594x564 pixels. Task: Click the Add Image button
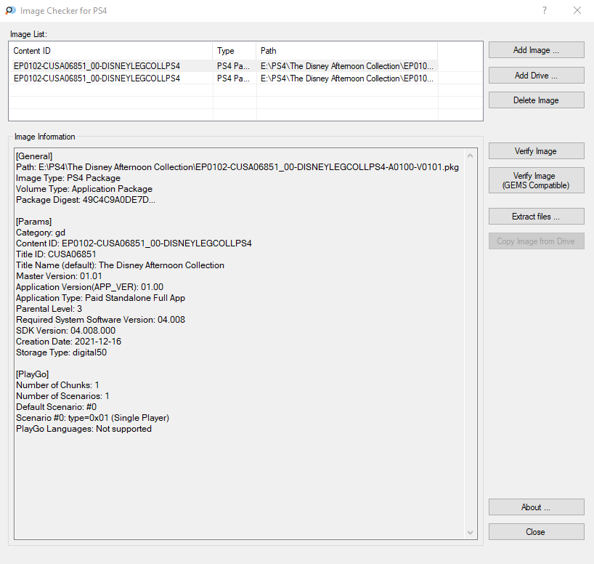536,50
